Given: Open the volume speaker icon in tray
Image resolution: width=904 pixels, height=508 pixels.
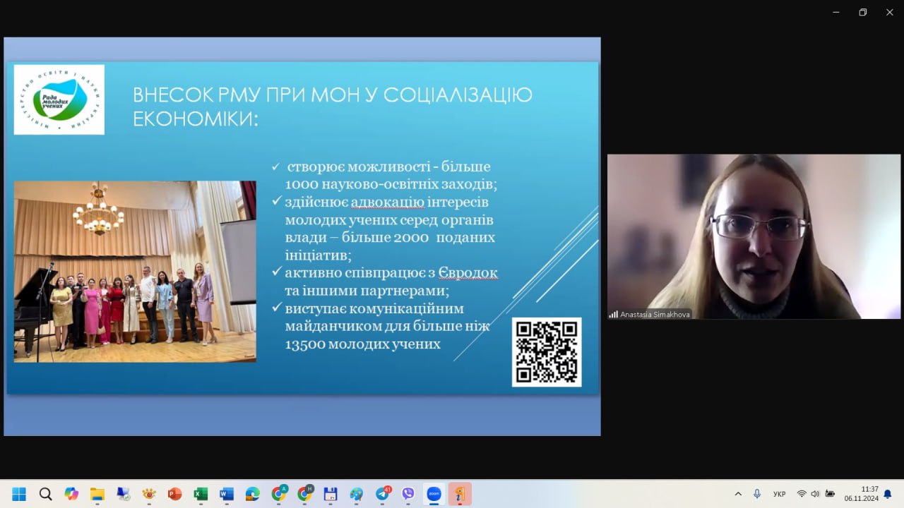Looking at the screenshot, I should (x=815, y=494).
